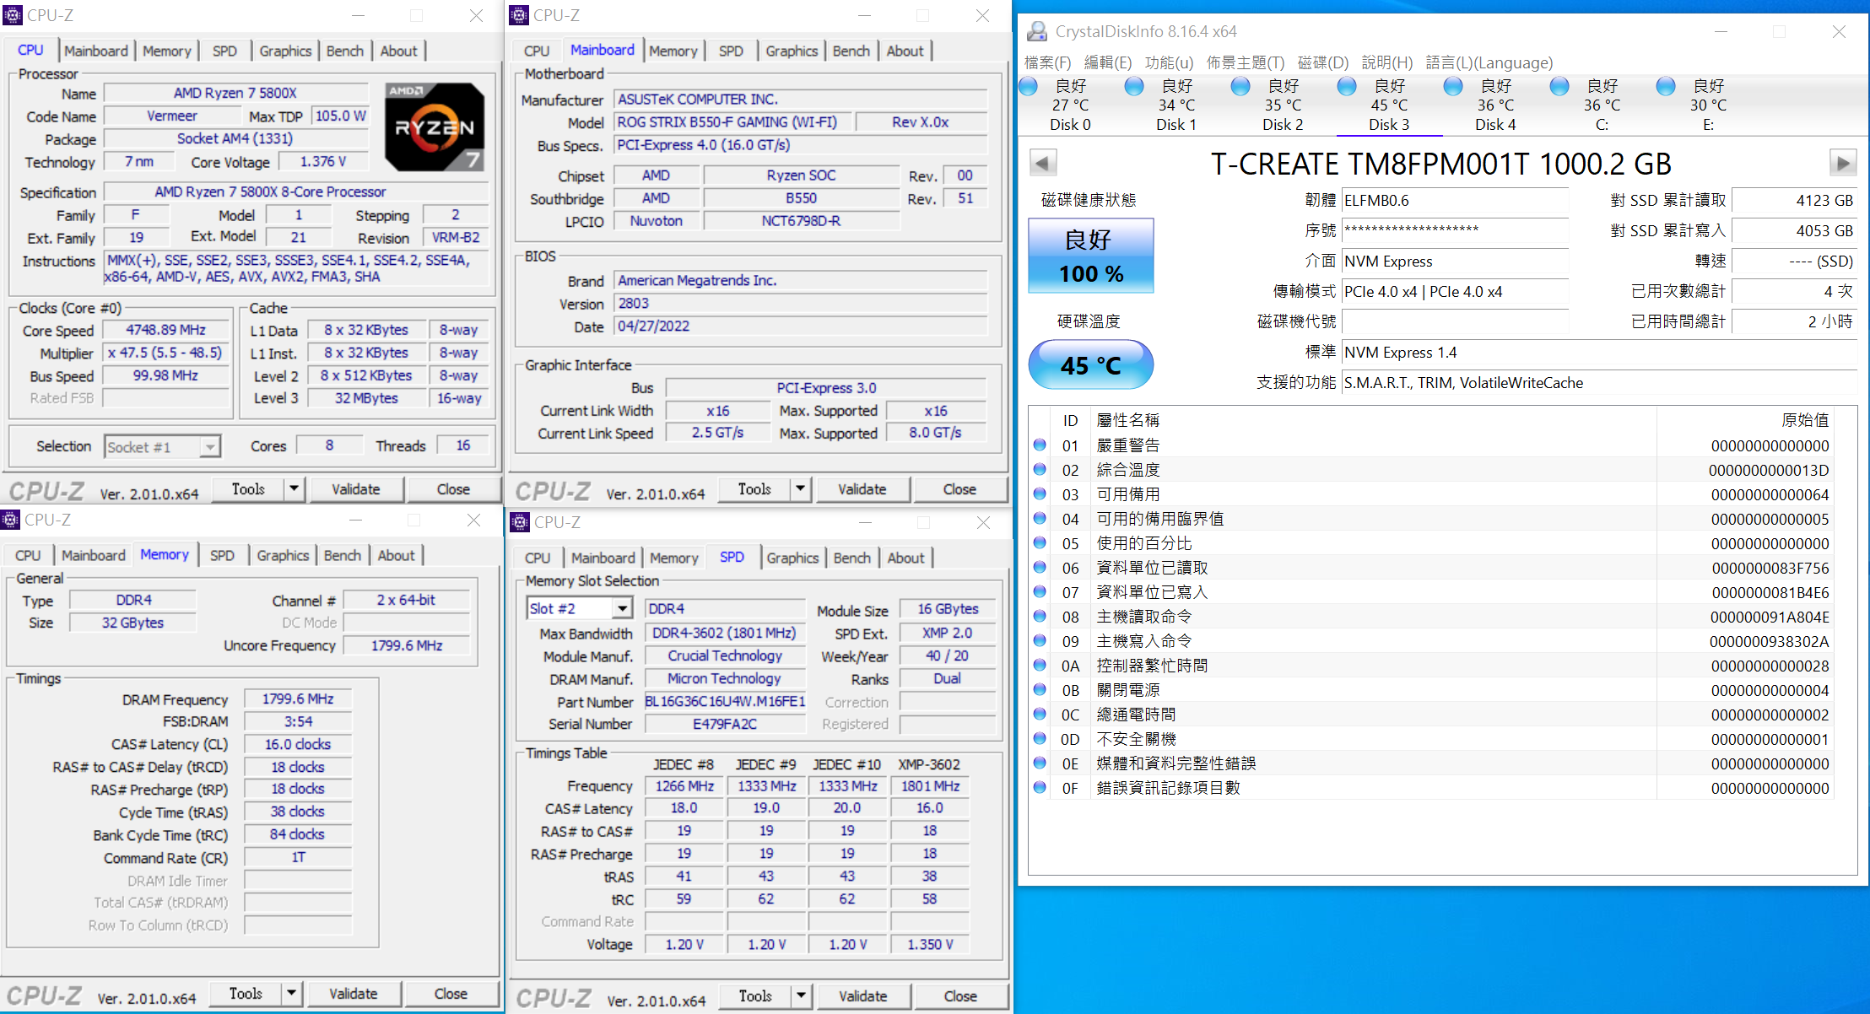The image size is (1870, 1014).
Task: Open Memory tab in SPD CPU-Z window
Action: point(673,558)
